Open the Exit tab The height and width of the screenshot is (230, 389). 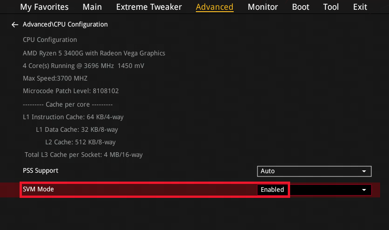(360, 7)
